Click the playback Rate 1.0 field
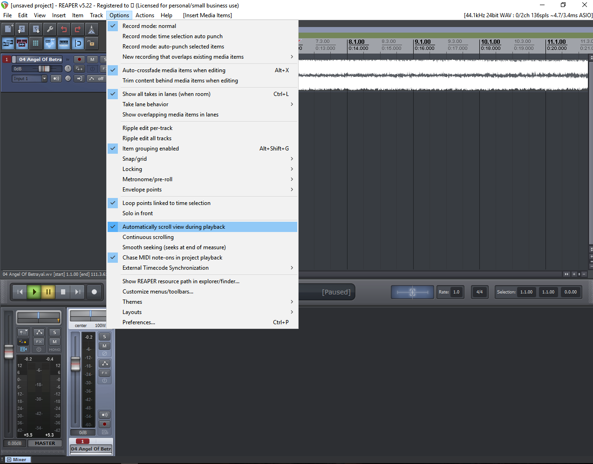This screenshot has height=464, width=593. click(x=456, y=292)
